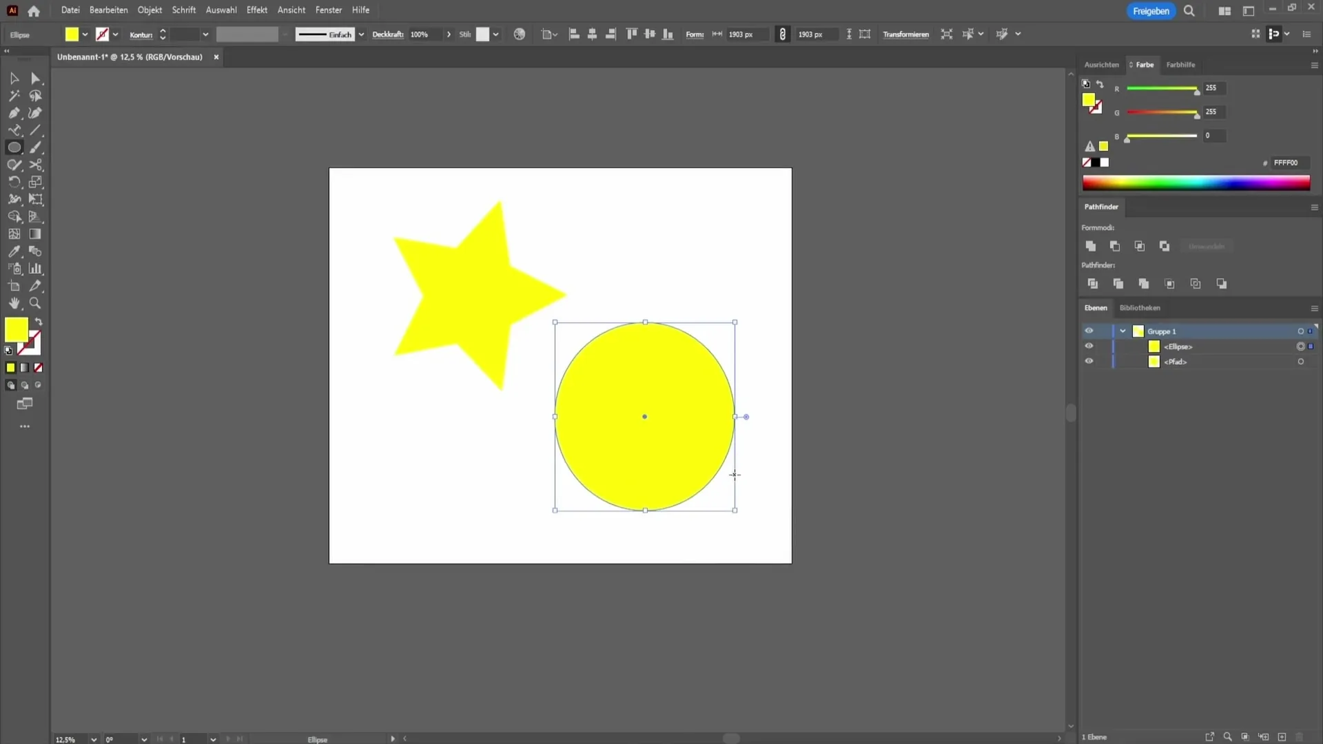The height and width of the screenshot is (744, 1323).
Task: Click the Intersect shape mode icon
Action: pos(1140,246)
